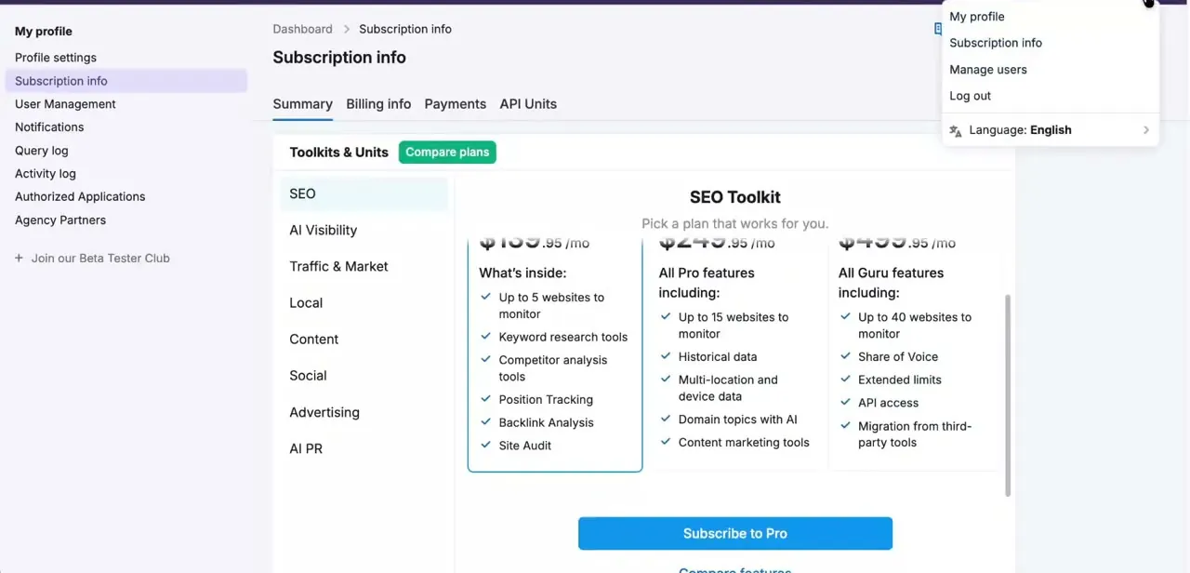Select Subscription info in the sidebar
1190x573 pixels.
click(126, 81)
